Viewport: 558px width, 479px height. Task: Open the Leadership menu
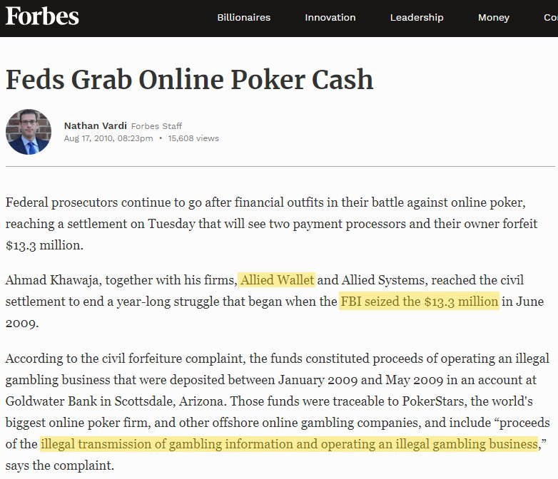tap(417, 17)
